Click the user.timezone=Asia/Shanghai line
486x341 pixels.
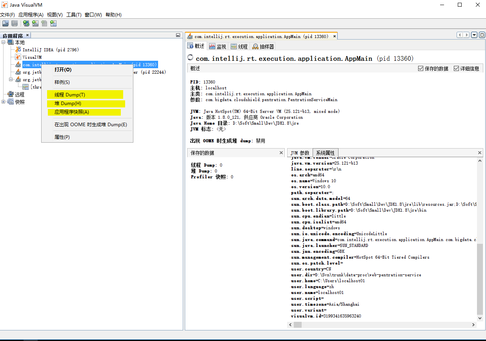tap(325, 304)
